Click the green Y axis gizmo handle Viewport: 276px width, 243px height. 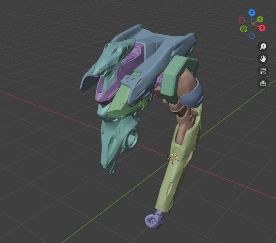(260, 20)
